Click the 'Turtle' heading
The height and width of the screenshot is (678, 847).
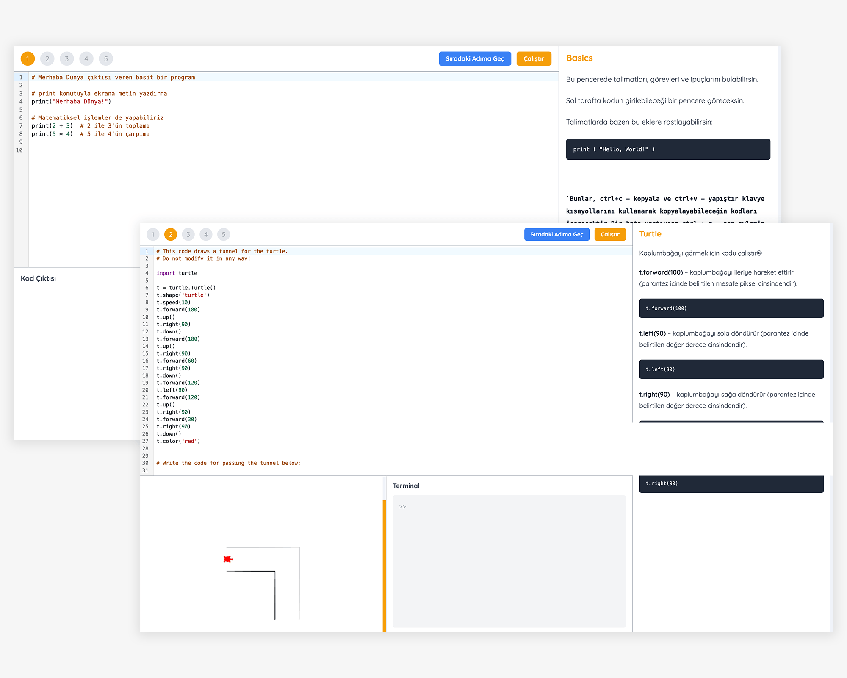[650, 234]
